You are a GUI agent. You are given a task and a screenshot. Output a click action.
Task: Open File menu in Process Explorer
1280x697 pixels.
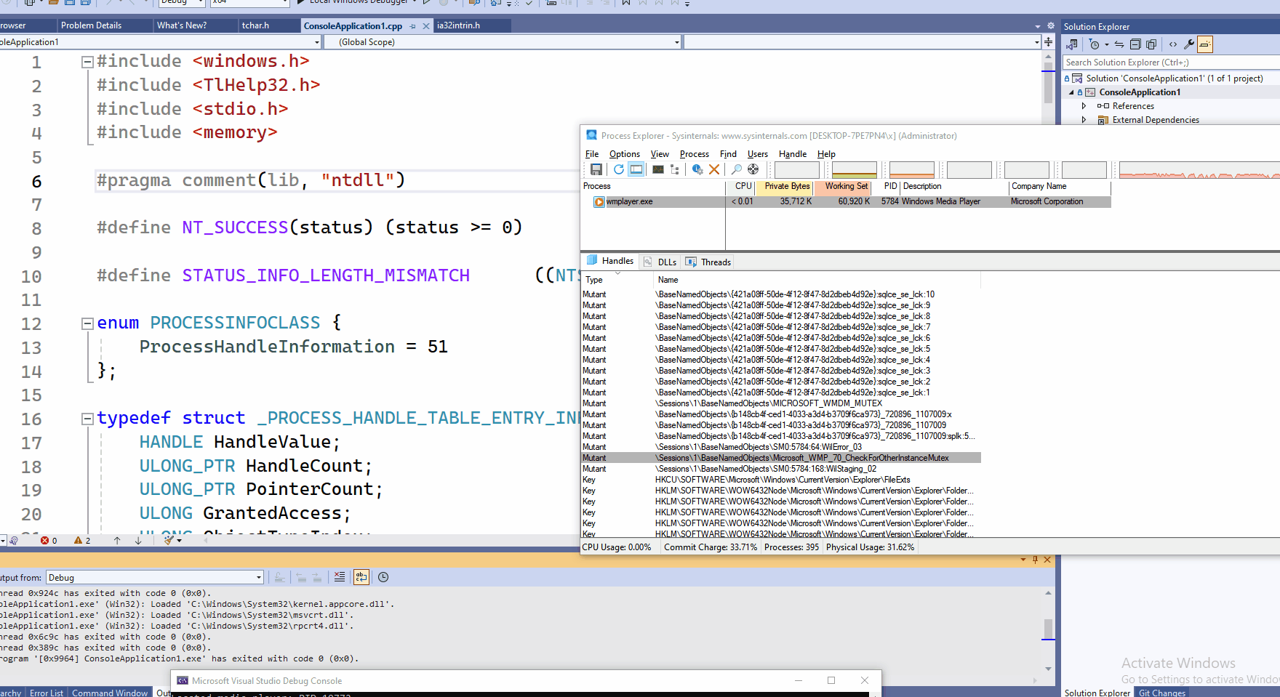tap(592, 154)
